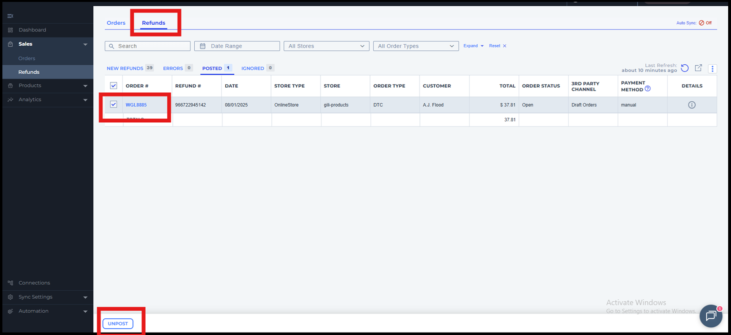
Task: Open order link WGL8885
Action: tap(136, 105)
